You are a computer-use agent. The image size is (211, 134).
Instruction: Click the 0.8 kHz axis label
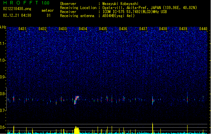[3, 94]
